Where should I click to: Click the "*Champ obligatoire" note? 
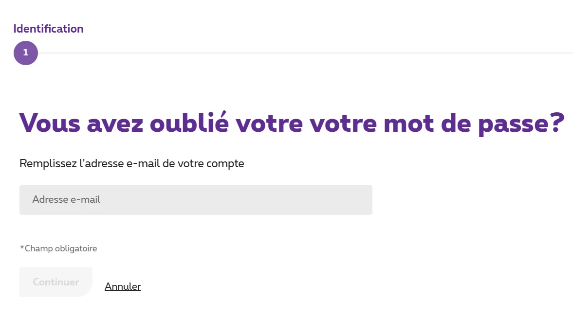pyautogui.click(x=58, y=248)
